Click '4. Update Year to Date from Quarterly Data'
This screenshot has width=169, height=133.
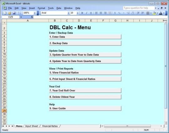pyautogui.click(x=85, y=61)
